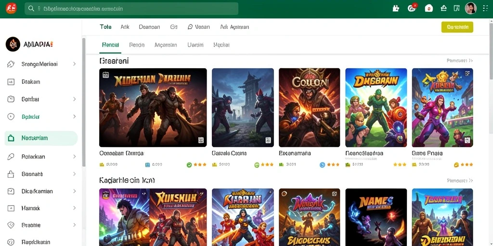Screen dimensions: 493x246
Task: Click the green Spikder sidebar icon
Action: [x=11, y=117]
